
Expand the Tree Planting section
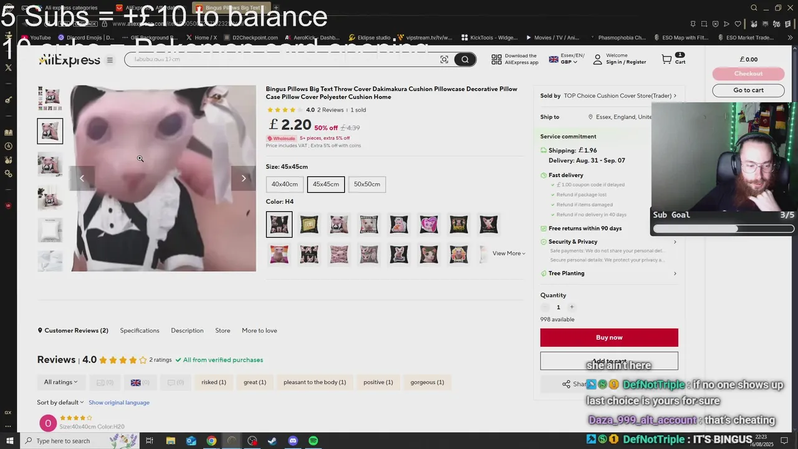point(608,273)
